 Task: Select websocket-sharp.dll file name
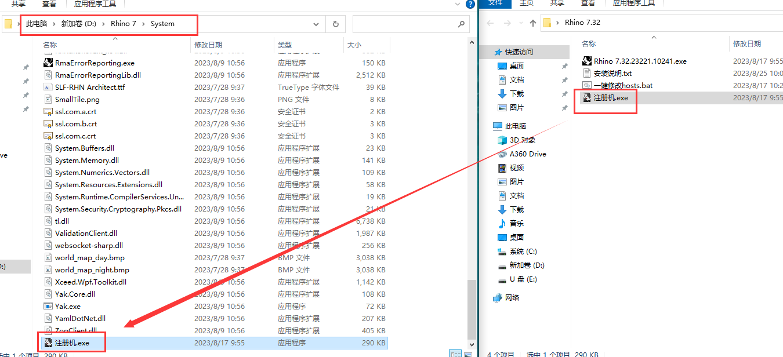coord(89,245)
